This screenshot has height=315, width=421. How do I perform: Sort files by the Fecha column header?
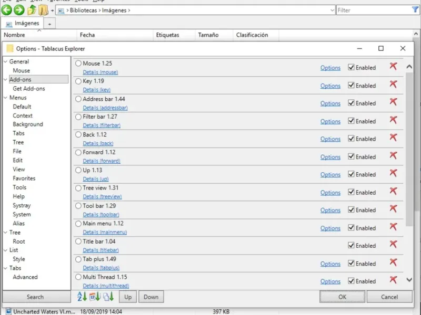114,35
